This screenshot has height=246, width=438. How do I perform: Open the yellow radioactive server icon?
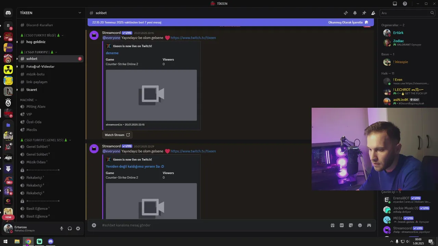[x=8, y=69]
